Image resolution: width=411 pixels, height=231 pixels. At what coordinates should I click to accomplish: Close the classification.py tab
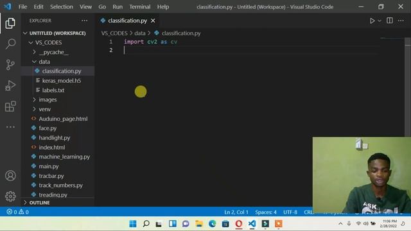click(x=153, y=21)
